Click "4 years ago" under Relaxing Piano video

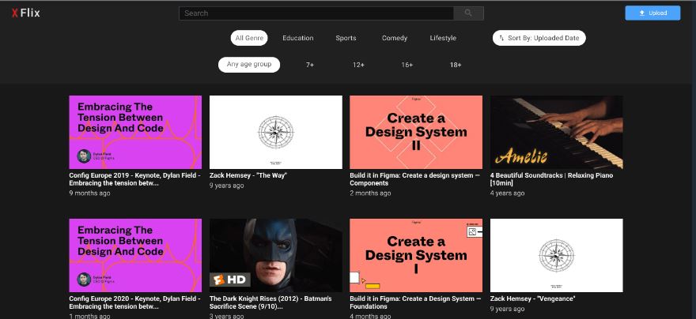pos(507,193)
